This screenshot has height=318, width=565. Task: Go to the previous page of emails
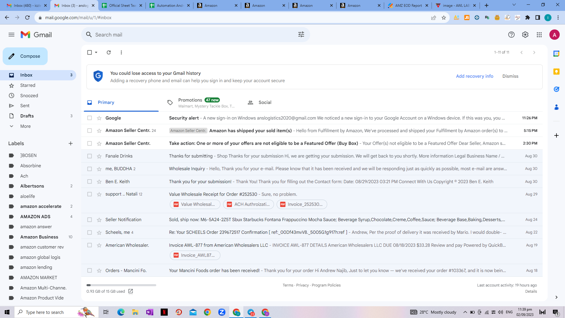[521, 52]
